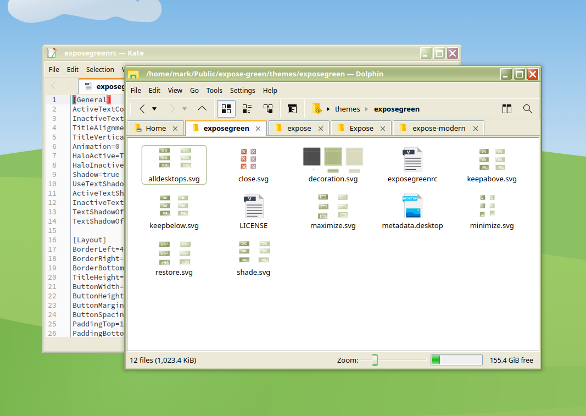The height and width of the screenshot is (416, 586).
Task: Click the folder icon in the breadcrumb bar
Action: coord(316,108)
